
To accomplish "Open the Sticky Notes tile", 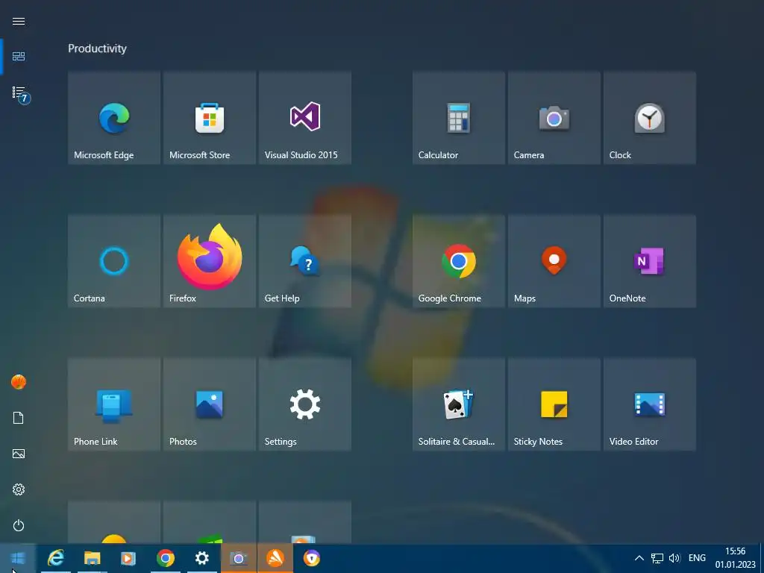I will tap(554, 404).
